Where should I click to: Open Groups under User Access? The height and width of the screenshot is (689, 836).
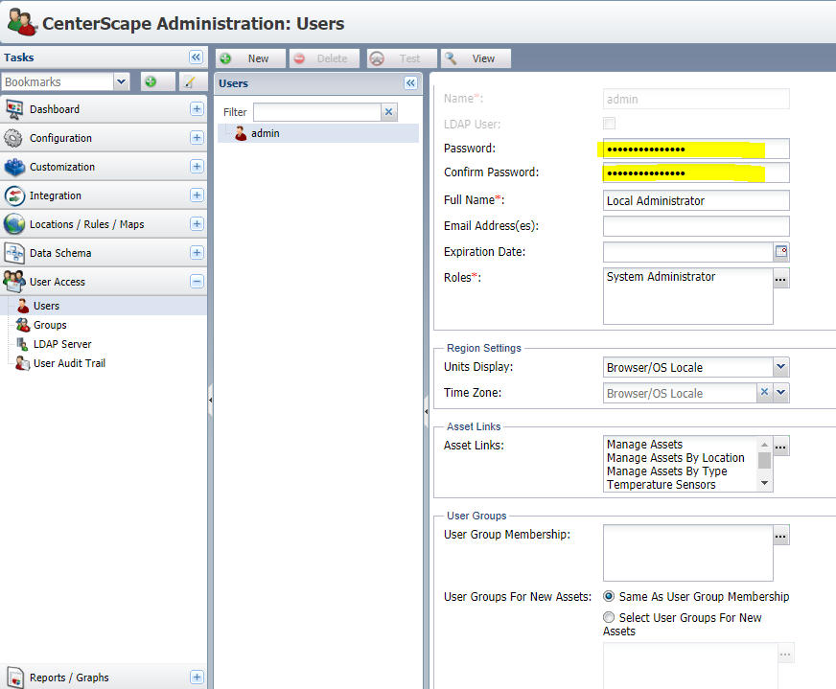(x=50, y=325)
